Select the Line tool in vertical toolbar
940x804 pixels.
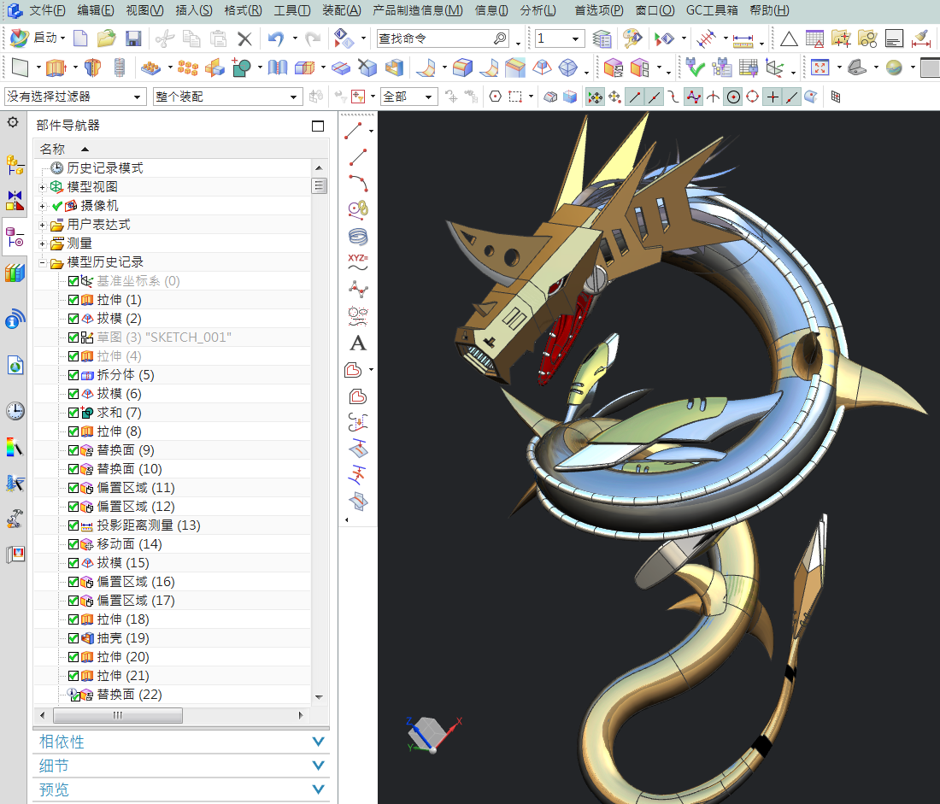[358, 157]
